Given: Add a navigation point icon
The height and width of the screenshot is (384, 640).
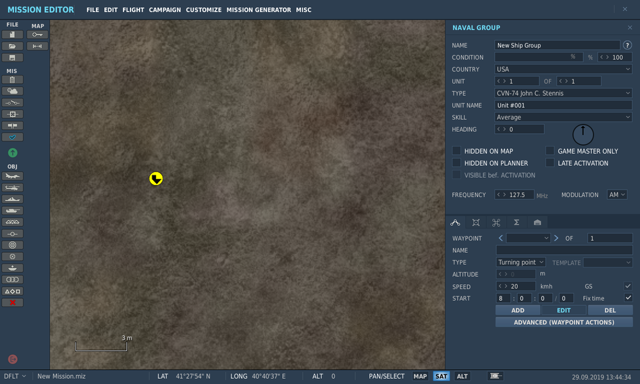Looking at the screenshot, I should pyautogui.click(x=12, y=234).
